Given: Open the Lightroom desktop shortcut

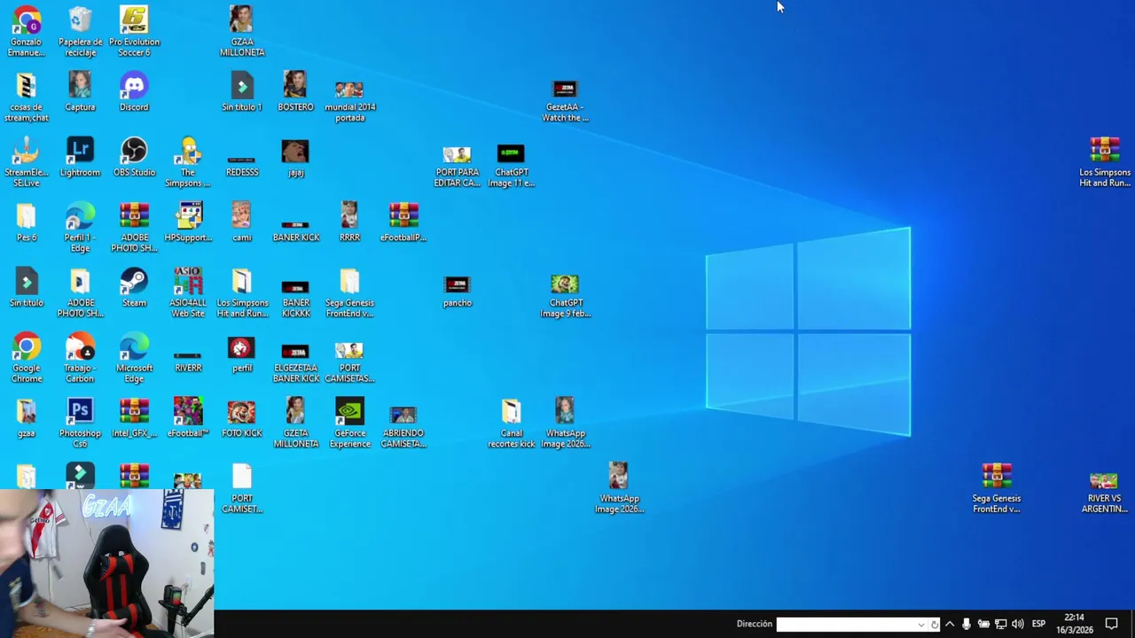Looking at the screenshot, I should click(x=80, y=157).
